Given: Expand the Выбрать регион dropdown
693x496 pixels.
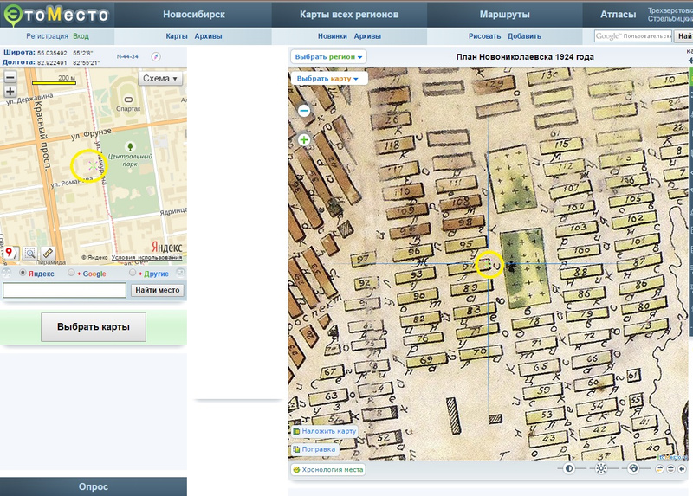Looking at the screenshot, I should (329, 56).
